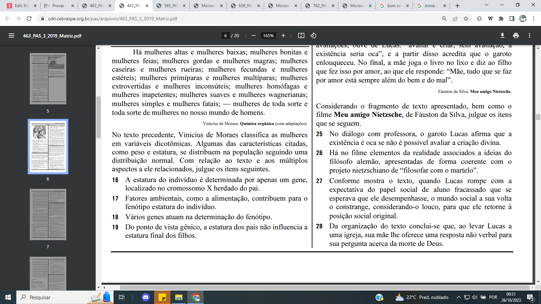Open Task View on taskbar
541x304 pixels.
coord(122,297)
